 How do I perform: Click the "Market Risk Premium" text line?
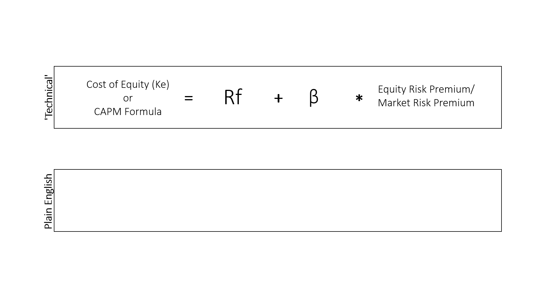(426, 103)
